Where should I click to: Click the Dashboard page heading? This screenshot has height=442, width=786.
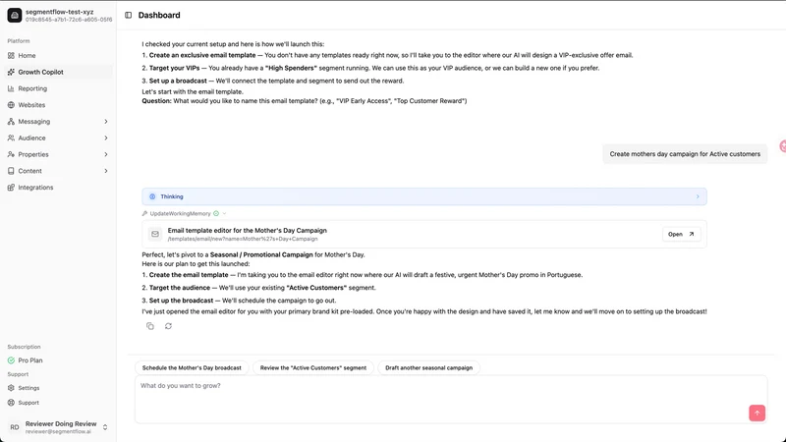(x=159, y=15)
